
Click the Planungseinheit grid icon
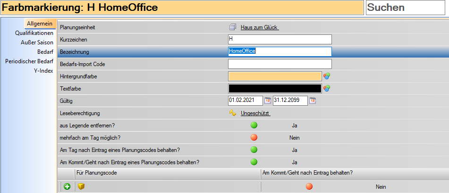[x=232, y=27]
